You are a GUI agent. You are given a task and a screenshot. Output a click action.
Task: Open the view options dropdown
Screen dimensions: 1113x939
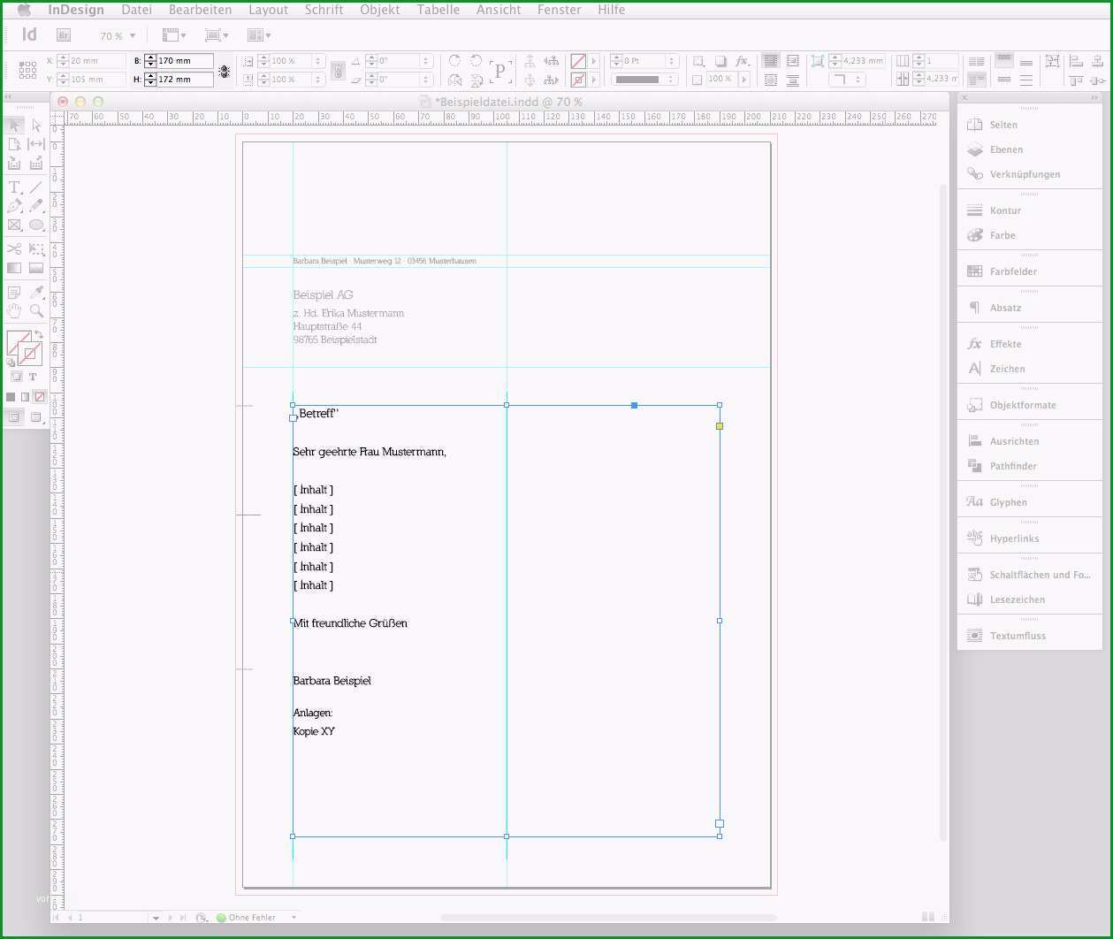[x=174, y=35]
